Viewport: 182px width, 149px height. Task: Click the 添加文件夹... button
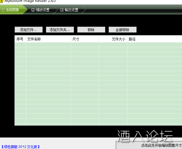(x=60, y=30)
